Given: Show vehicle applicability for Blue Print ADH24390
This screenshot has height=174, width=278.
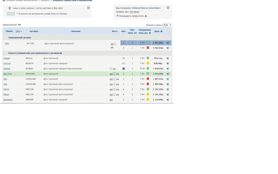Looking at the screenshot, I should point(118,74).
